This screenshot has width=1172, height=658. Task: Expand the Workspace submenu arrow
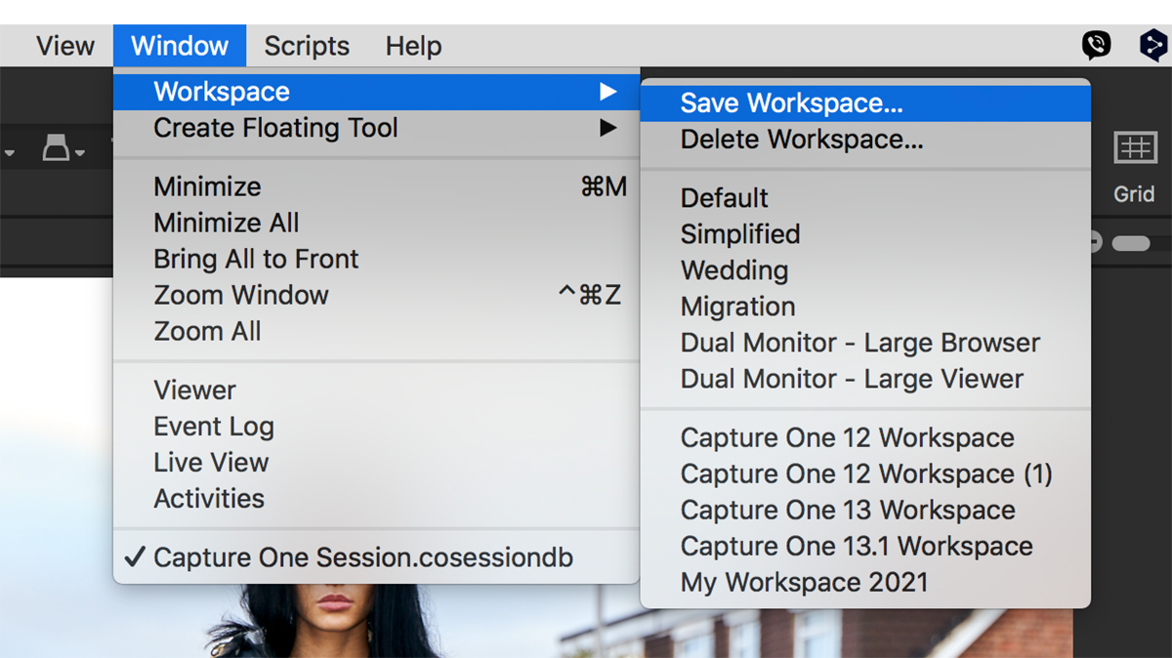pyautogui.click(x=607, y=92)
